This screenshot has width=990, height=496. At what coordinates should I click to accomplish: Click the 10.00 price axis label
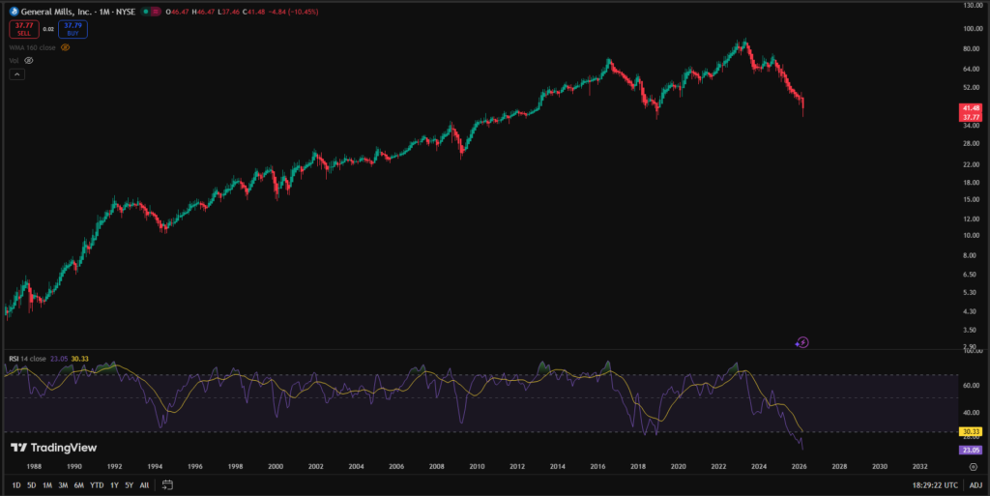click(973, 235)
